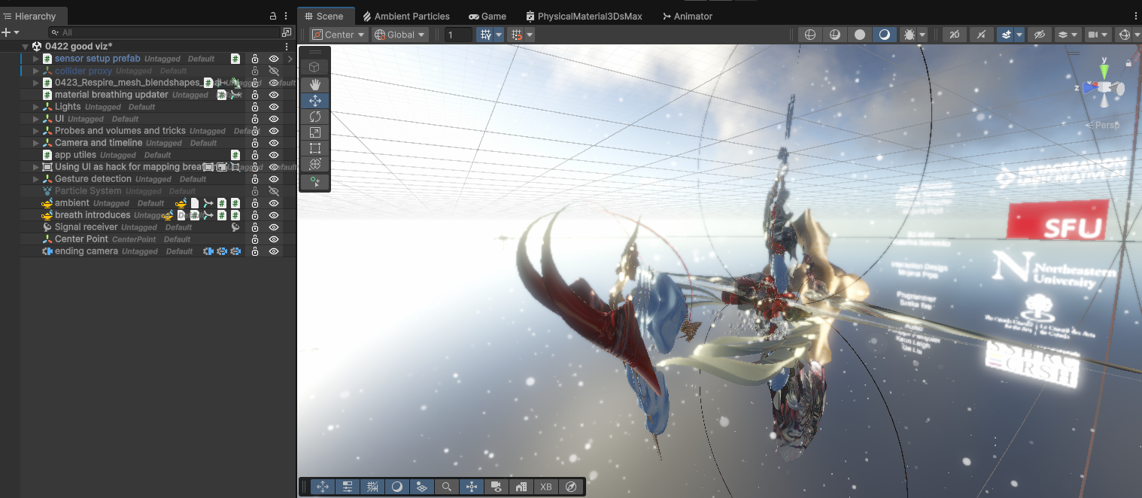Toggle scene effects (skybox, fog) button
The image size is (1142, 498).
pyautogui.click(x=1006, y=35)
